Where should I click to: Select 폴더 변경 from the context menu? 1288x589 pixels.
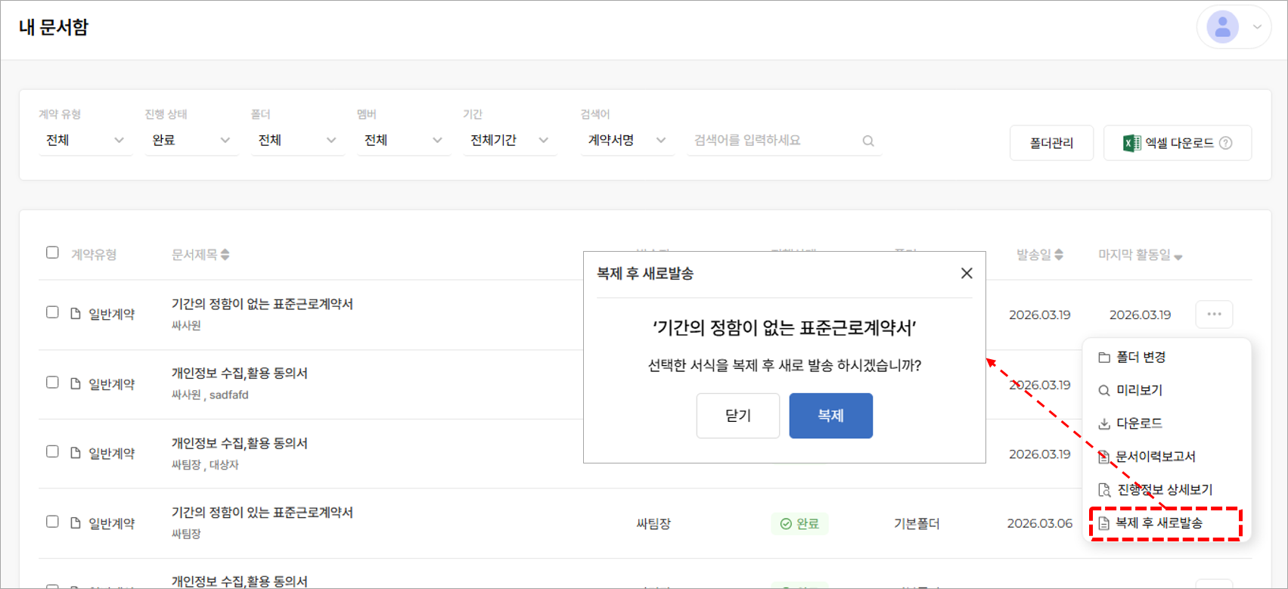[1141, 357]
